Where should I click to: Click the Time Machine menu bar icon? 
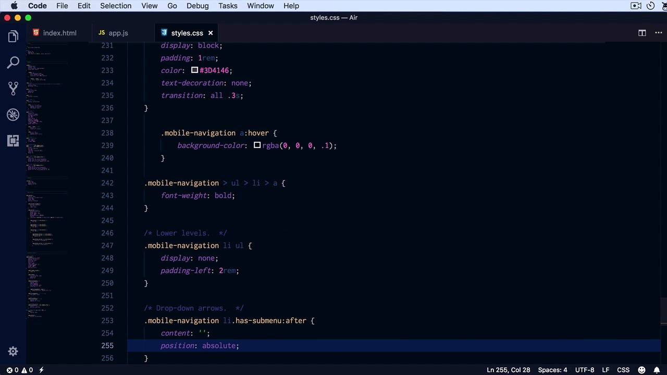[651, 6]
